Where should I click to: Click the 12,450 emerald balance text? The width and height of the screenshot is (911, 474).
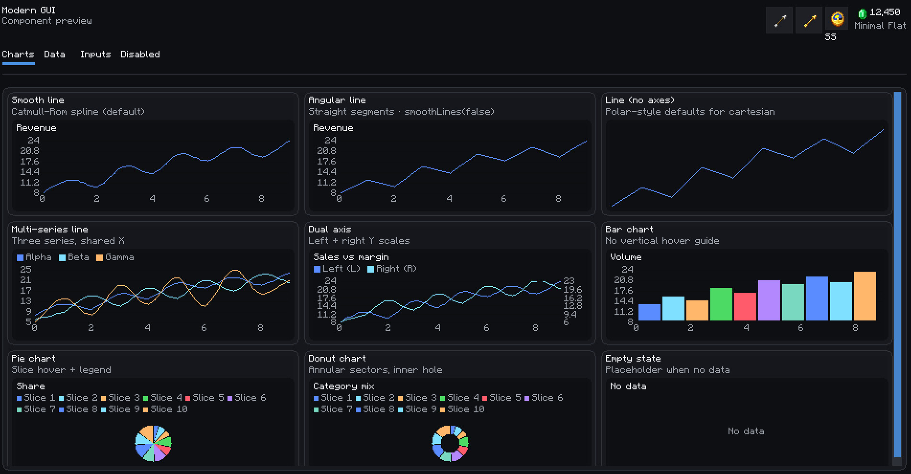click(885, 12)
